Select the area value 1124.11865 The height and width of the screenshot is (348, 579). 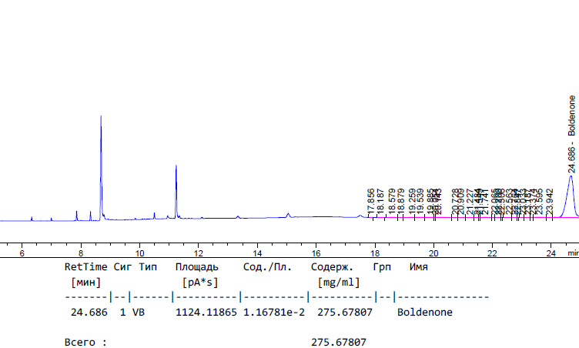(206, 313)
